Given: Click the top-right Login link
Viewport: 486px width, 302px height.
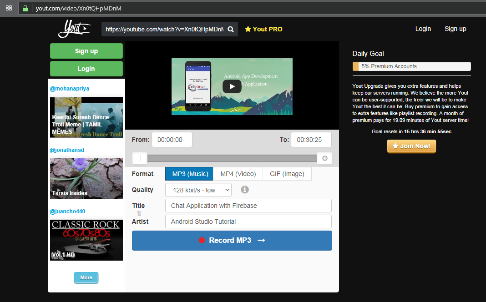Looking at the screenshot, I should 423,29.
